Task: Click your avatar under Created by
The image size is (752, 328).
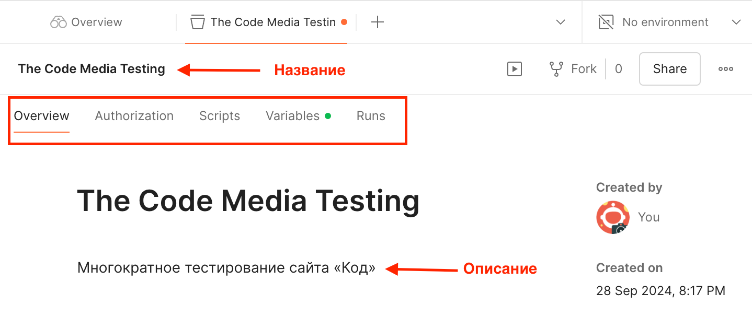Action: pos(612,217)
